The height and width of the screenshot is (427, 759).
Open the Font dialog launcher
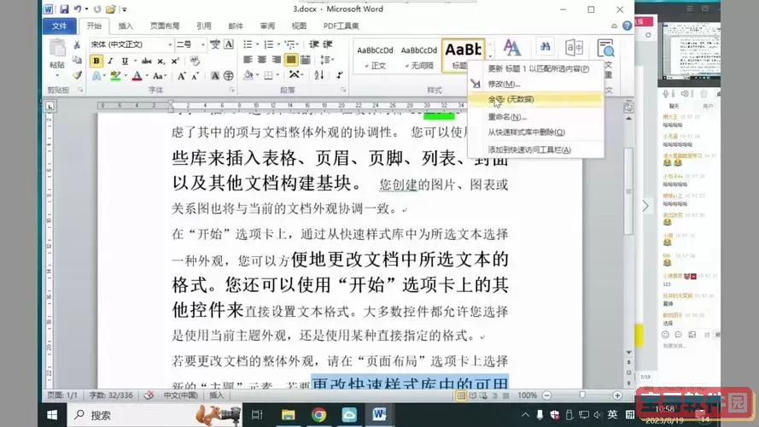[x=232, y=90]
